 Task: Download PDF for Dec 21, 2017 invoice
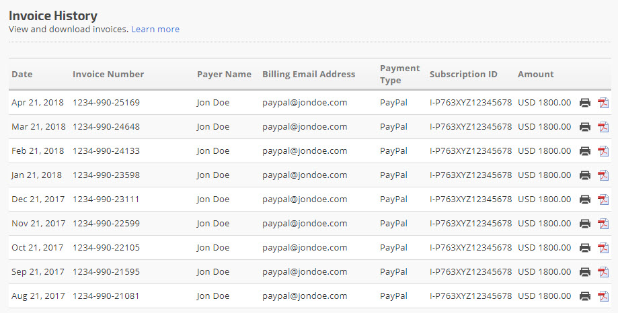tap(603, 199)
